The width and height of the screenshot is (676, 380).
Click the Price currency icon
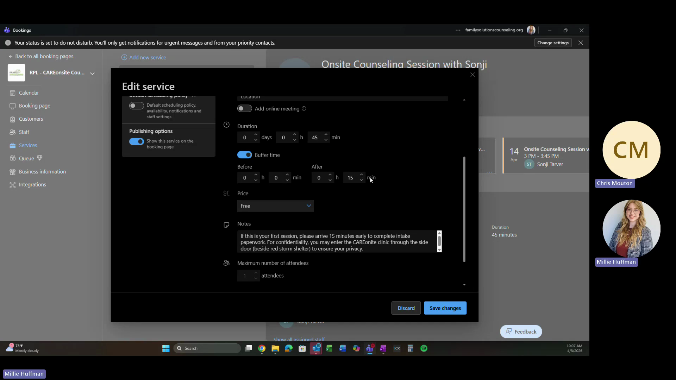(x=226, y=194)
